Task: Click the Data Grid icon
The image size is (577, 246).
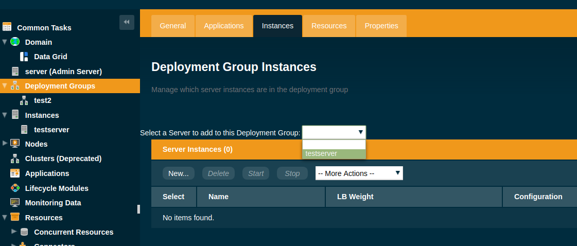Action: point(24,57)
